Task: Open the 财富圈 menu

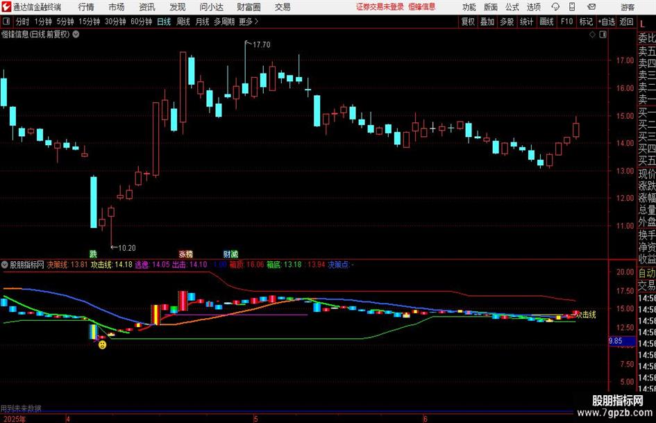Action: point(249,7)
